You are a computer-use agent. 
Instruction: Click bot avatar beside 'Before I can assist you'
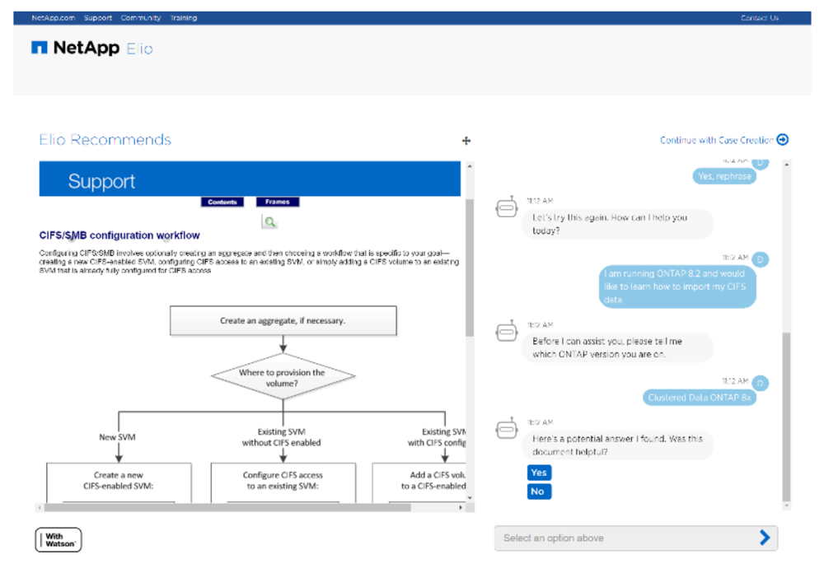coord(507,331)
